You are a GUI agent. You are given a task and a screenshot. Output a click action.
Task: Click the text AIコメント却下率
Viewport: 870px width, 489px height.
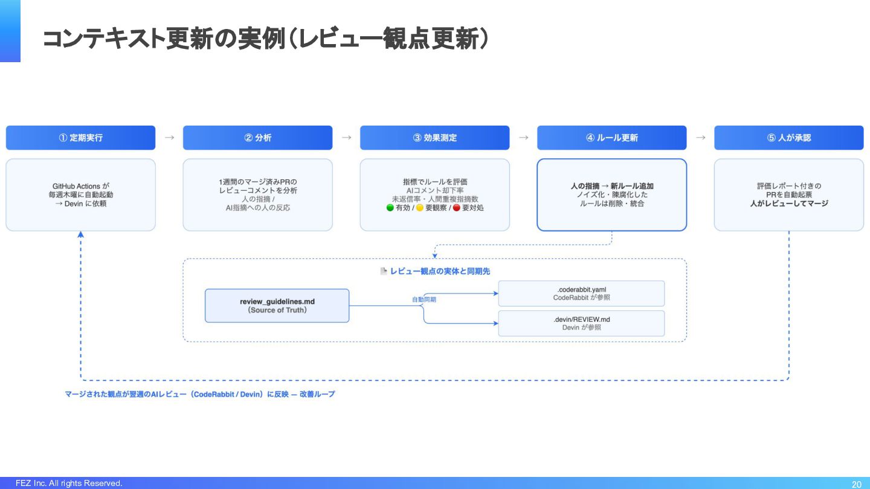(x=435, y=190)
